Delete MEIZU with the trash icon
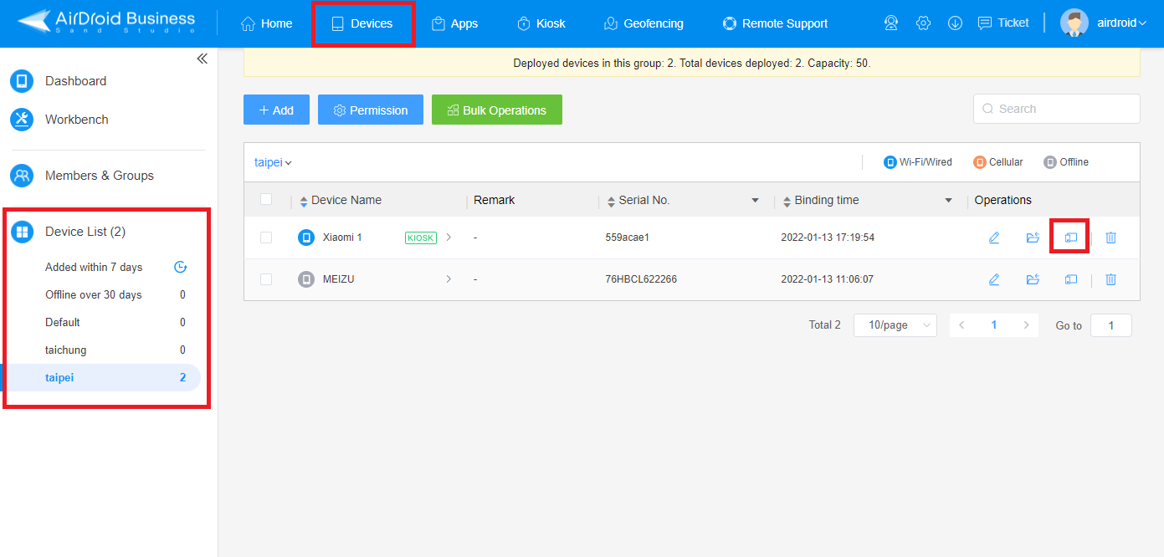This screenshot has width=1164, height=557. tap(1110, 279)
